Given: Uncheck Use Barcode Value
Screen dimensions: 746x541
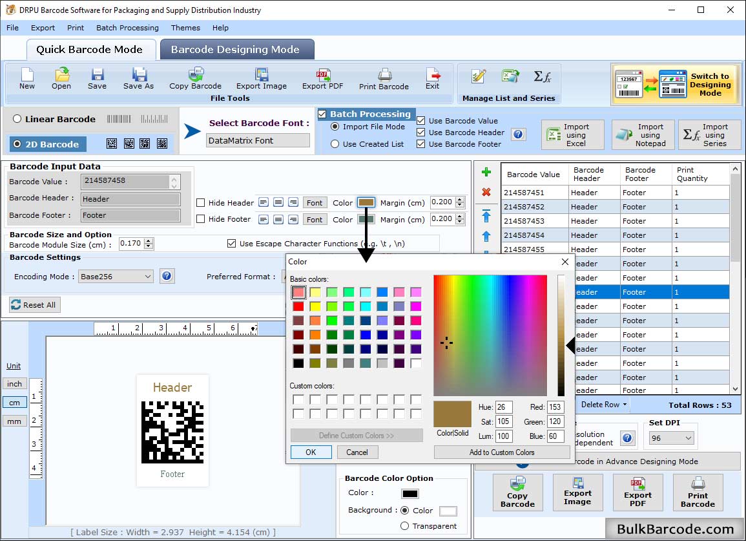Looking at the screenshot, I should point(420,120).
